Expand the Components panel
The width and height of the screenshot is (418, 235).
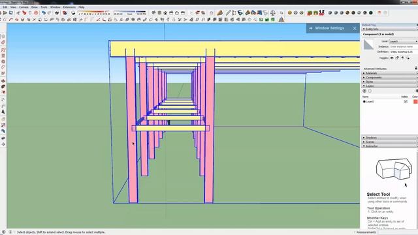(389, 78)
